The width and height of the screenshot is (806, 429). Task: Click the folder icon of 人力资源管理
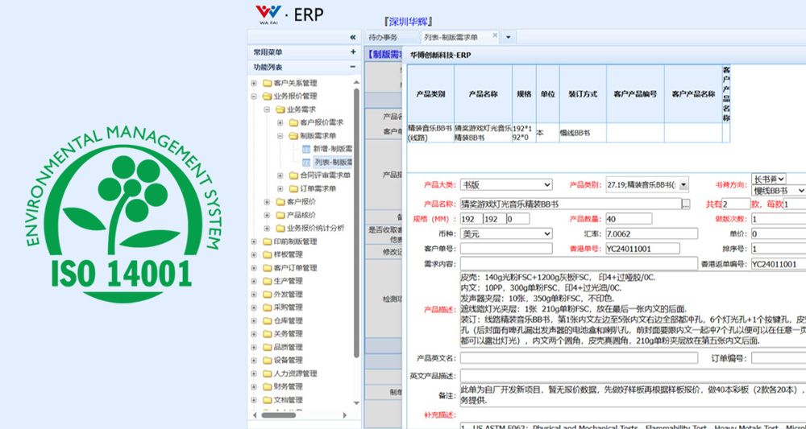click(x=268, y=373)
